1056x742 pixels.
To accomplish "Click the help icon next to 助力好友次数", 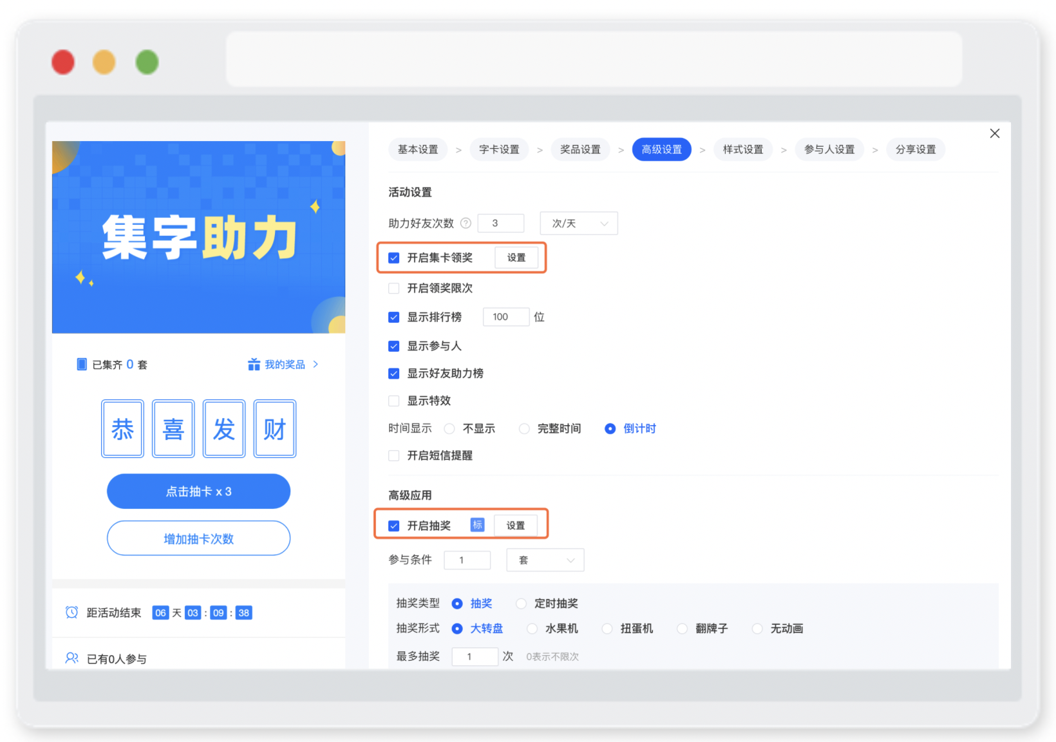I will click(x=466, y=224).
